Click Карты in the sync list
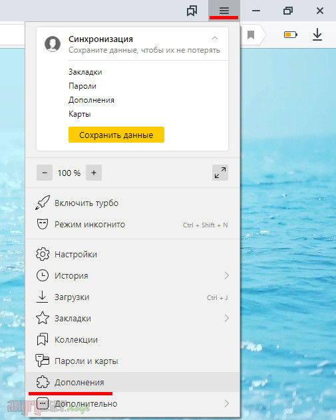Screen dimensions: 336x420 tap(80, 114)
